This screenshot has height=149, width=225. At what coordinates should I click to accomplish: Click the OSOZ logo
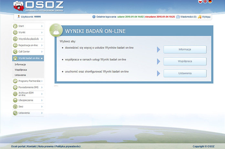click(38, 6)
